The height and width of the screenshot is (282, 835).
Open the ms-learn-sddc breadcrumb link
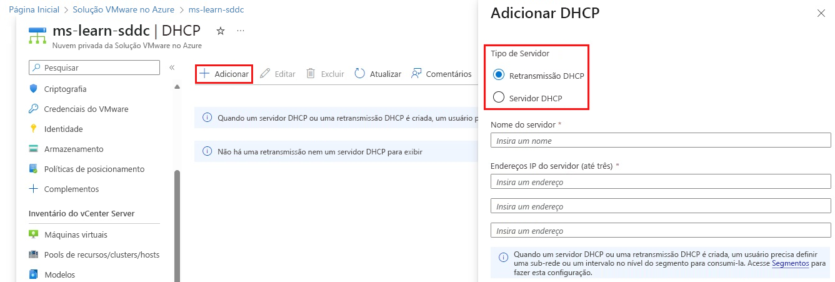coord(216,10)
